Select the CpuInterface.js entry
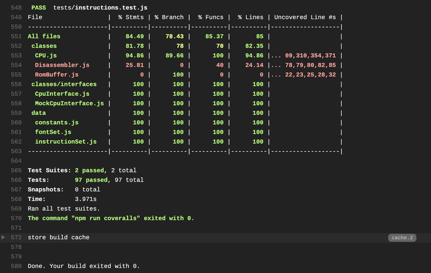The width and height of the screenshot is (431, 273). (x=62, y=94)
